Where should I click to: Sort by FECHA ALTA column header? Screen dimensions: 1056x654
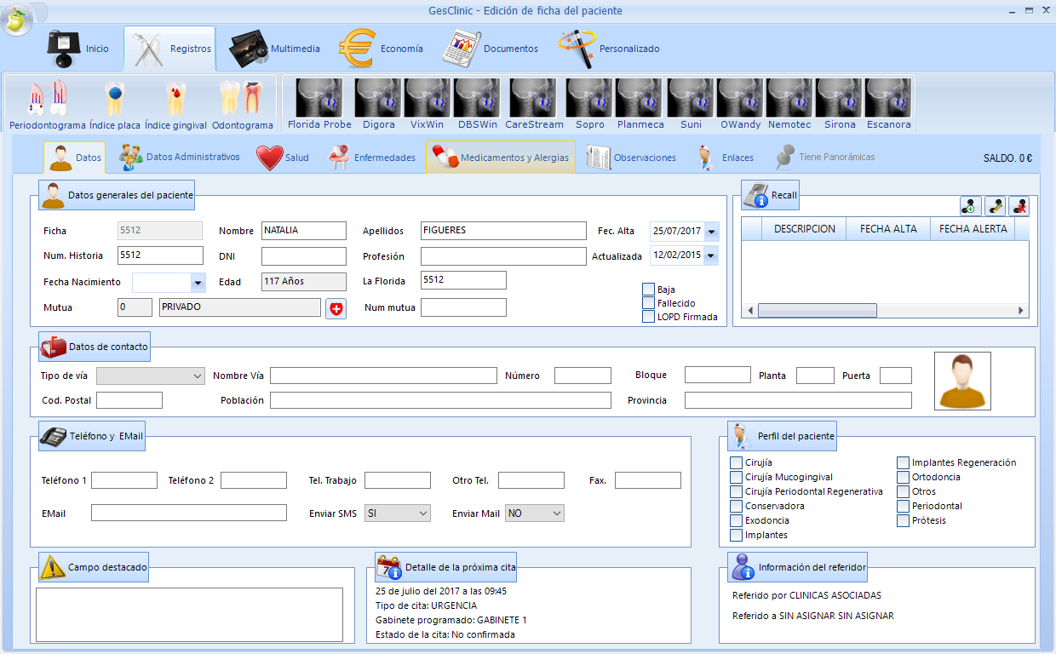point(888,229)
